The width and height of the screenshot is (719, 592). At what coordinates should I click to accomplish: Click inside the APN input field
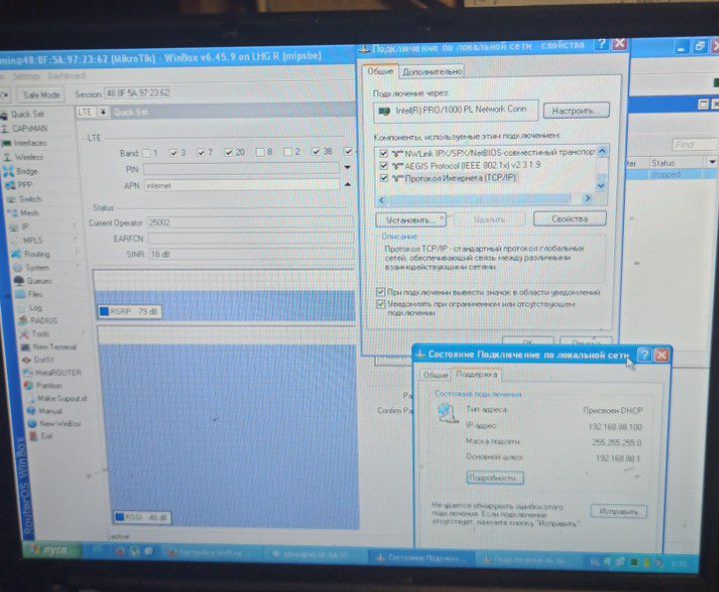click(x=242, y=186)
